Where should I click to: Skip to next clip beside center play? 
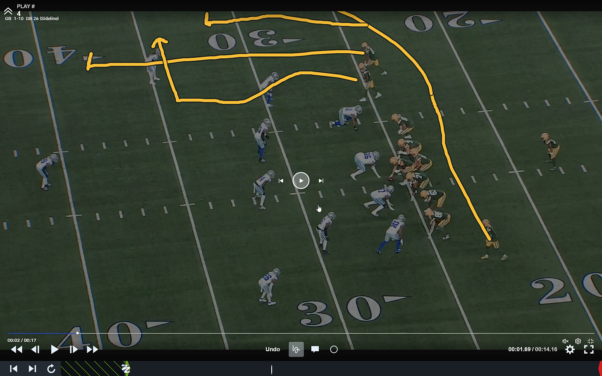click(x=321, y=181)
